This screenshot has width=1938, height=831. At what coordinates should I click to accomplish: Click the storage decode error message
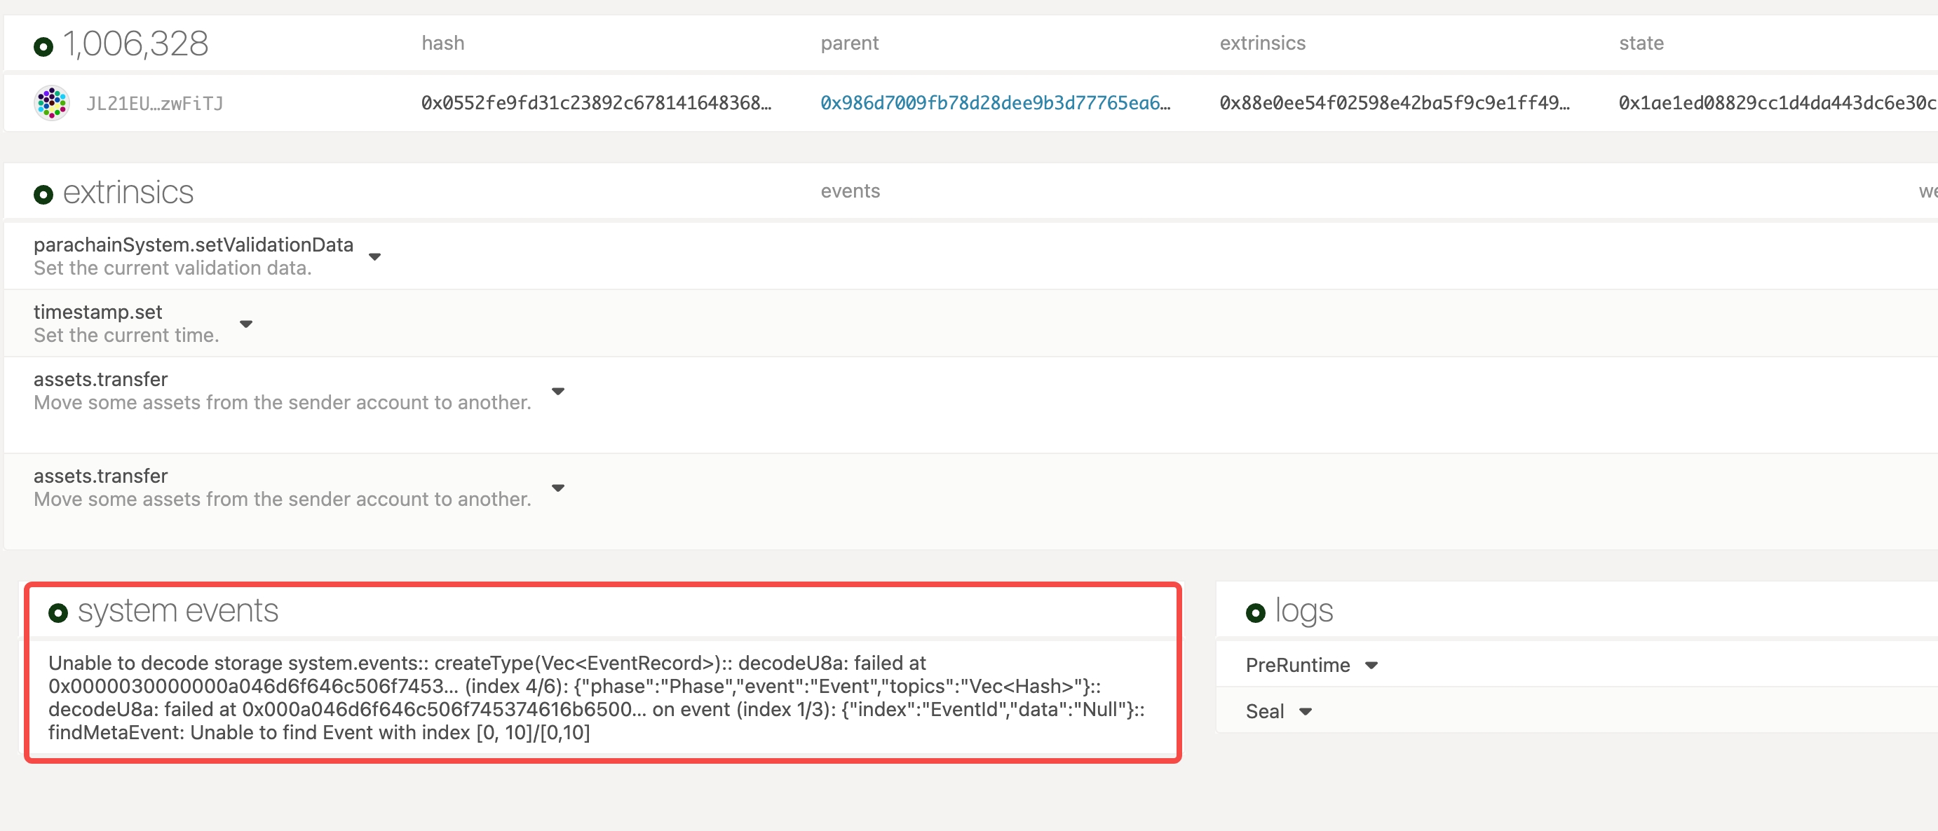tap(595, 698)
